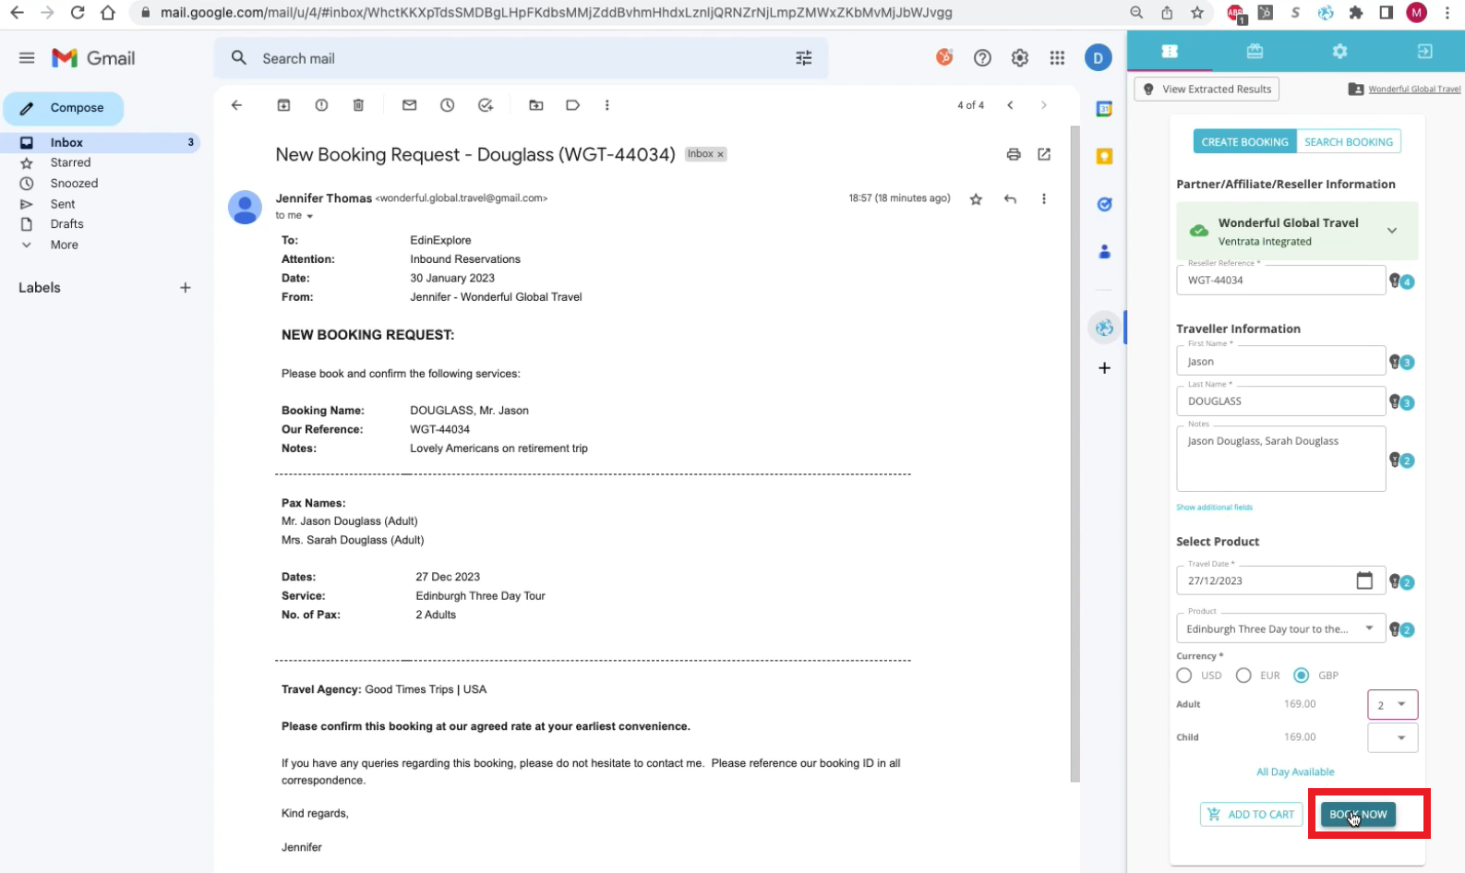The image size is (1465, 873).
Task: Print all messages in conversation
Action: coord(1014,154)
